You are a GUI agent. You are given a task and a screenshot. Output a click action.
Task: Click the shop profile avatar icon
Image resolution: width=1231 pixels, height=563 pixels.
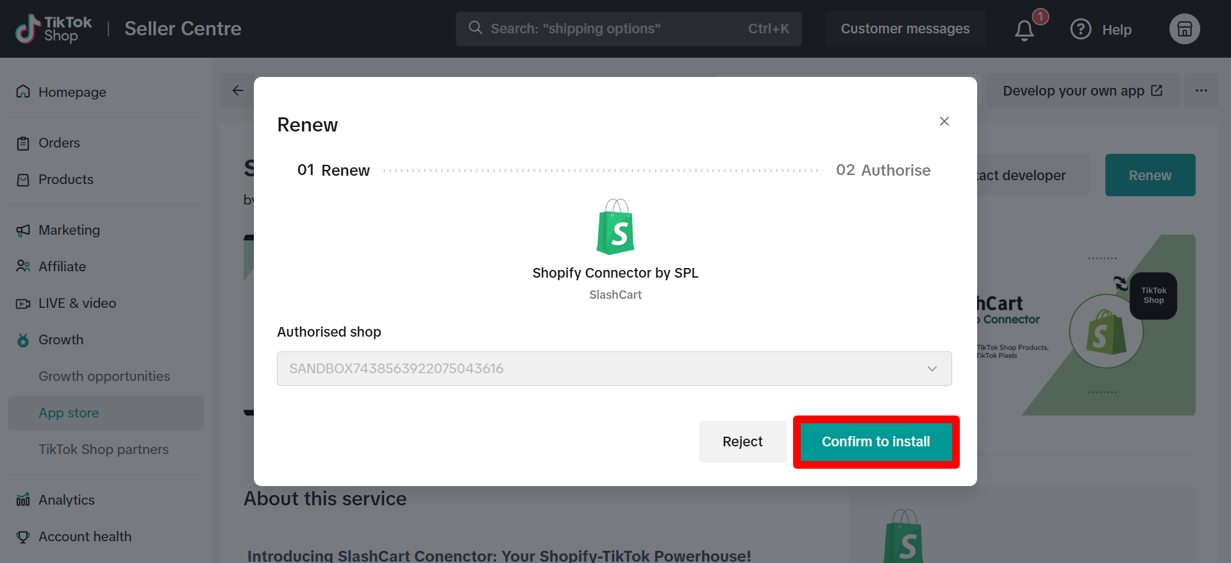click(x=1184, y=29)
